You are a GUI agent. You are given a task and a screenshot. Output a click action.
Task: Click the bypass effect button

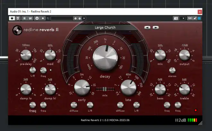18,18
